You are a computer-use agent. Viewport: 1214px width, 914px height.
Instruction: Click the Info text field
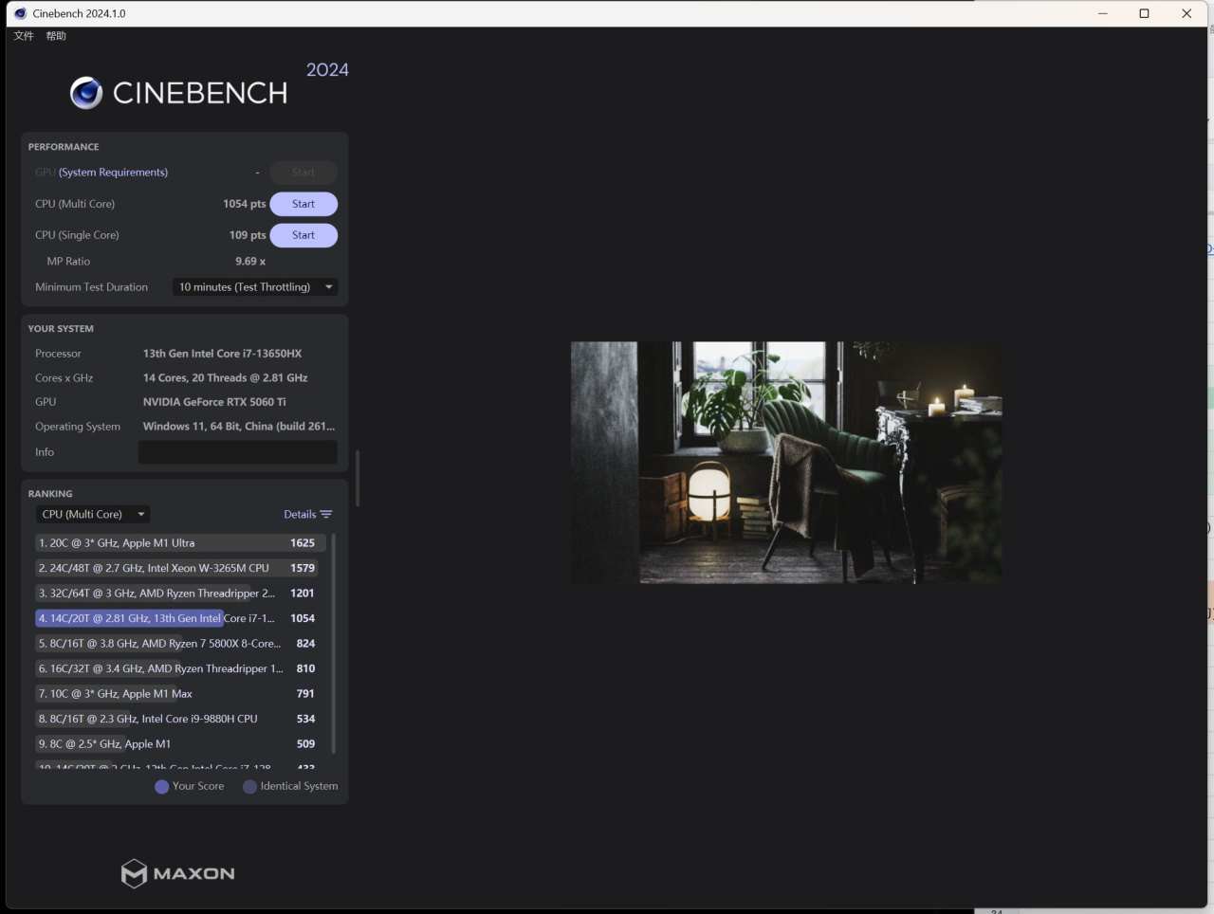click(238, 452)
